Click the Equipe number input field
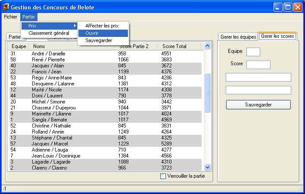 tap(253, 52)
